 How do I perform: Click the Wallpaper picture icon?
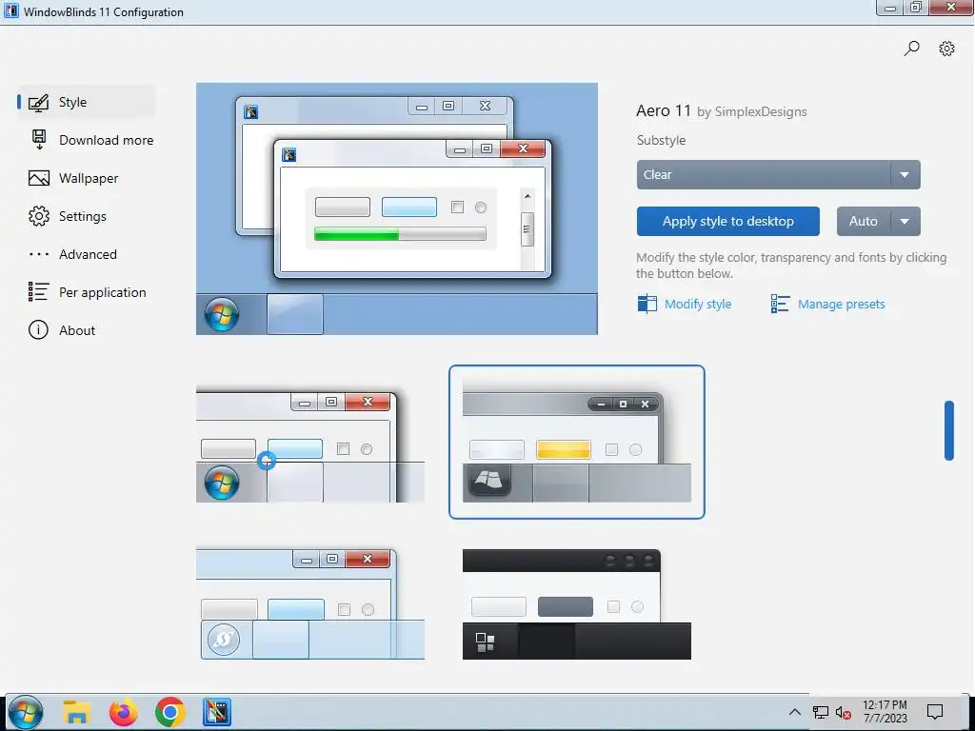38,178
